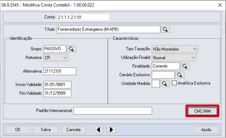
Task: Click the CMC/MM button
Action: coord(202,111)
